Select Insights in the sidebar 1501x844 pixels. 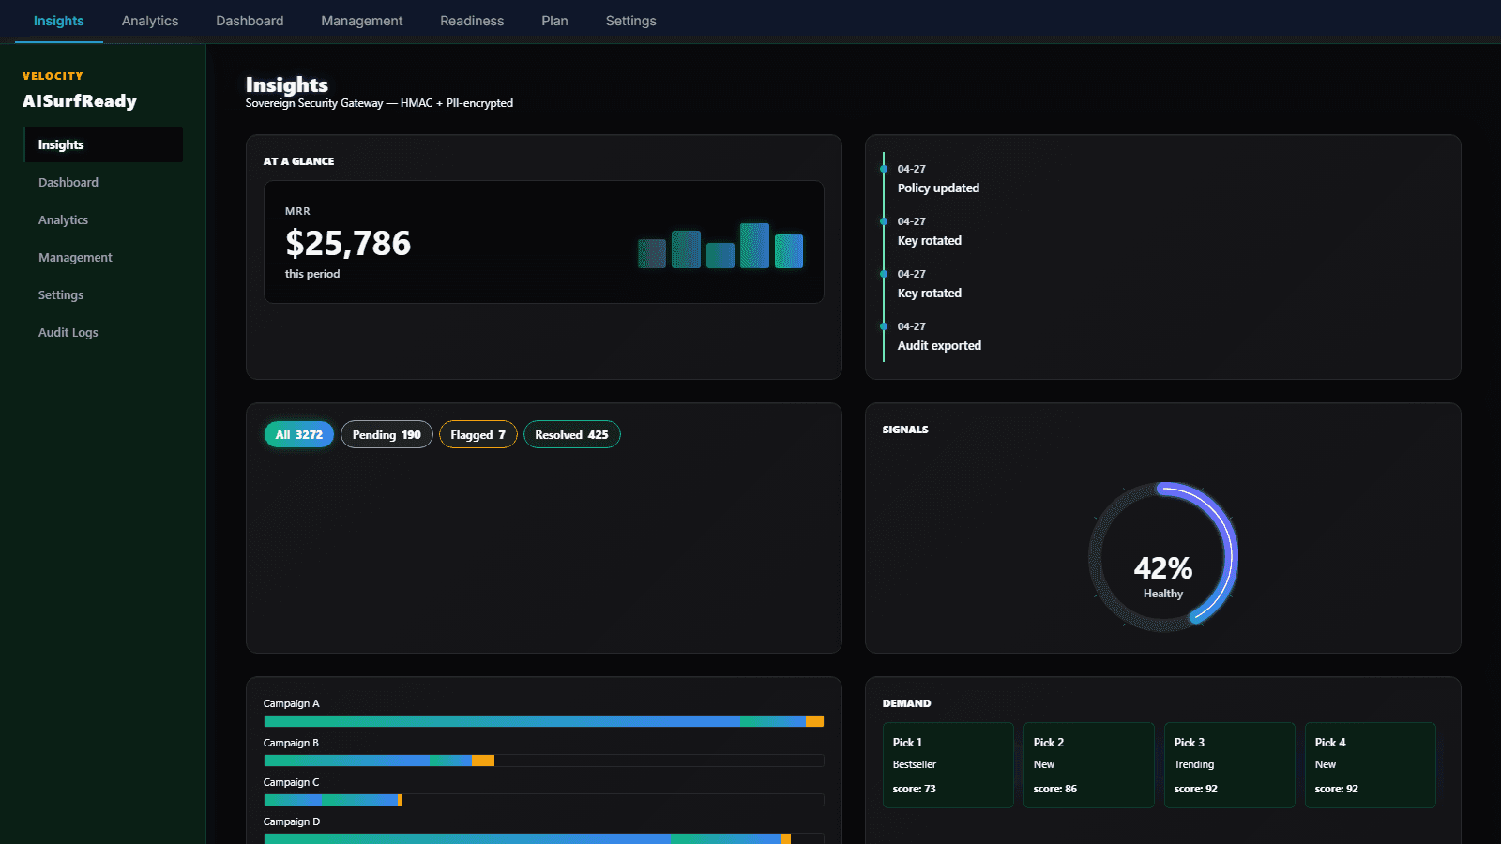(x=103, y=144)
